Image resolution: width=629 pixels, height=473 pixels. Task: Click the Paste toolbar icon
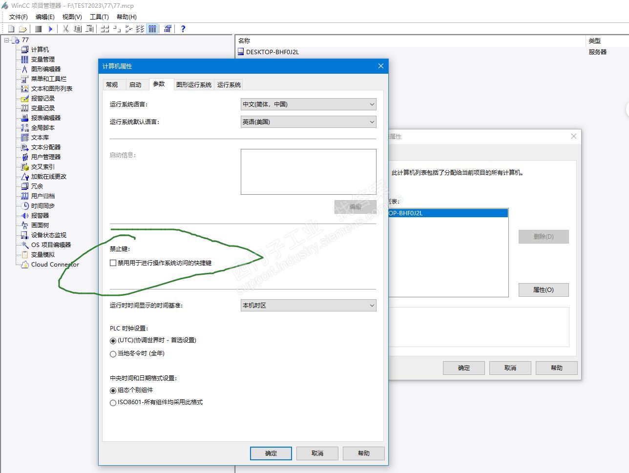tap(89, 29)
